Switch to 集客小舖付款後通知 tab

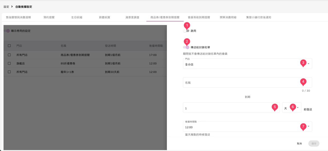coord(259,17)
